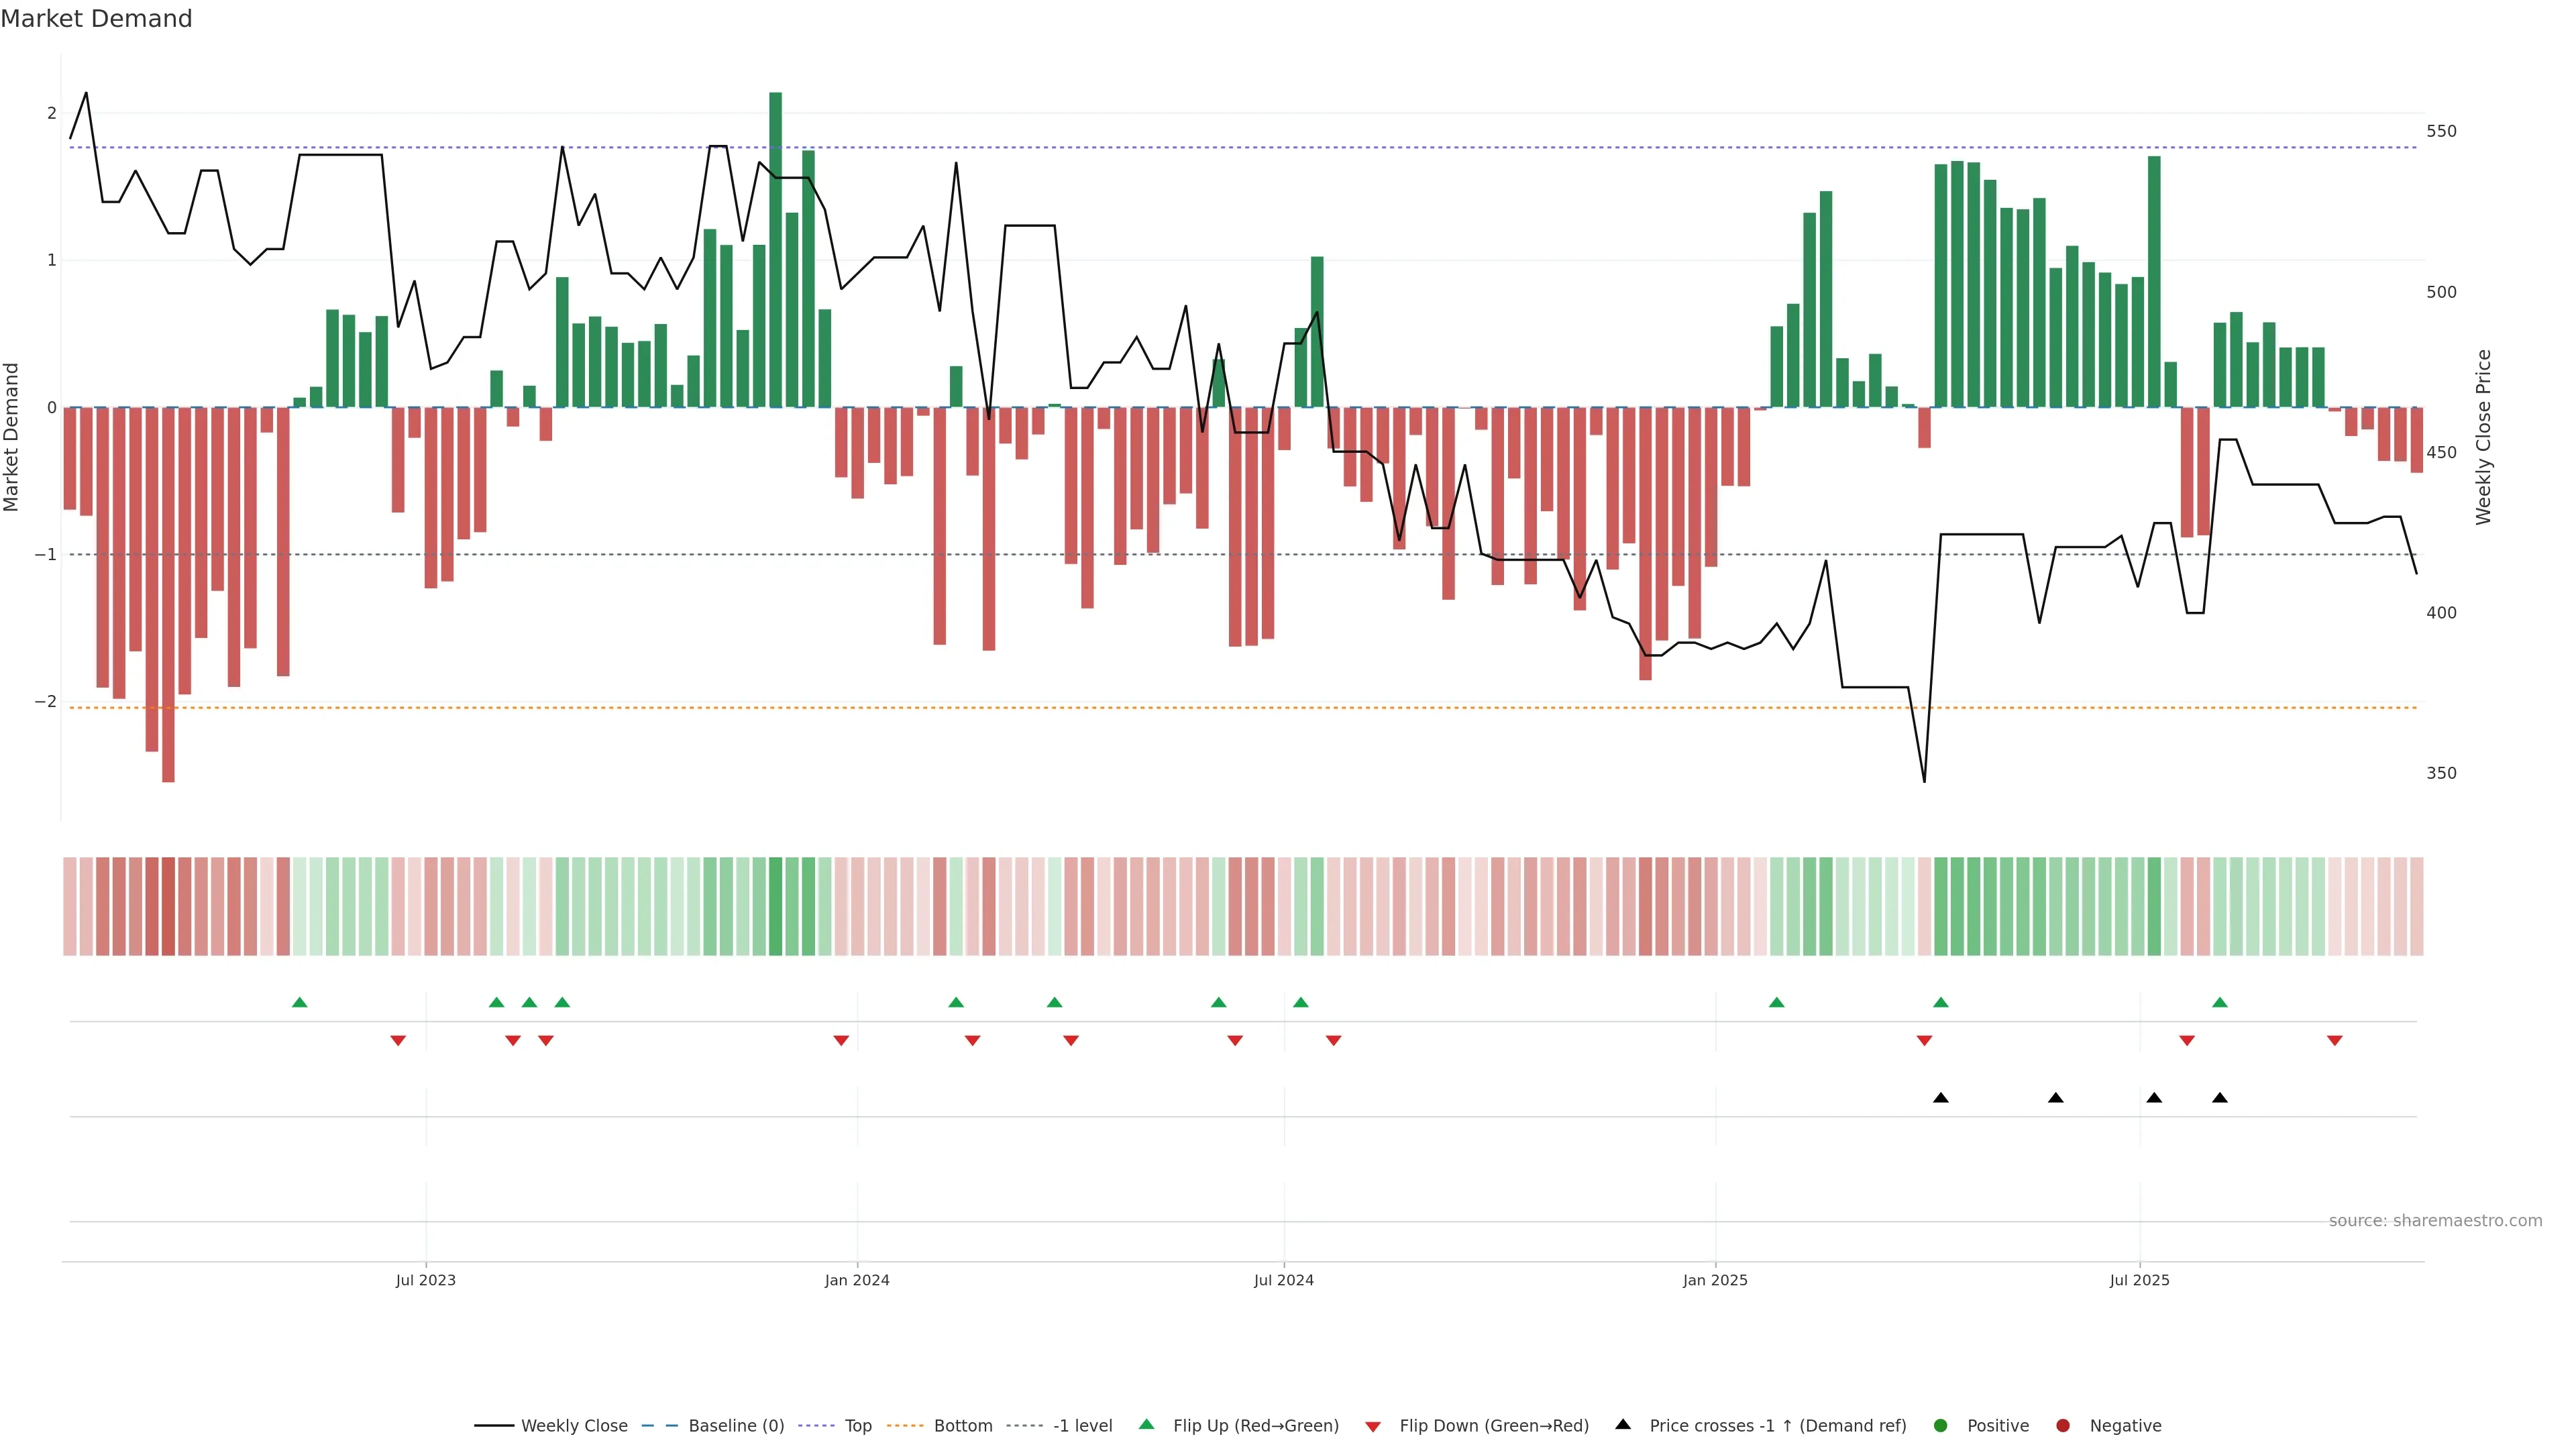2576x1449 pixels.
Task: Click last red flip-down marker after Jul 2025
Action: 2335,1041
